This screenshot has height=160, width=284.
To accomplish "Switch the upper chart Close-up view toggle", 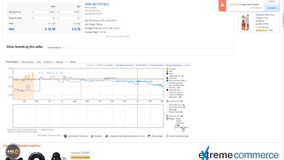I will click(182, 101).
